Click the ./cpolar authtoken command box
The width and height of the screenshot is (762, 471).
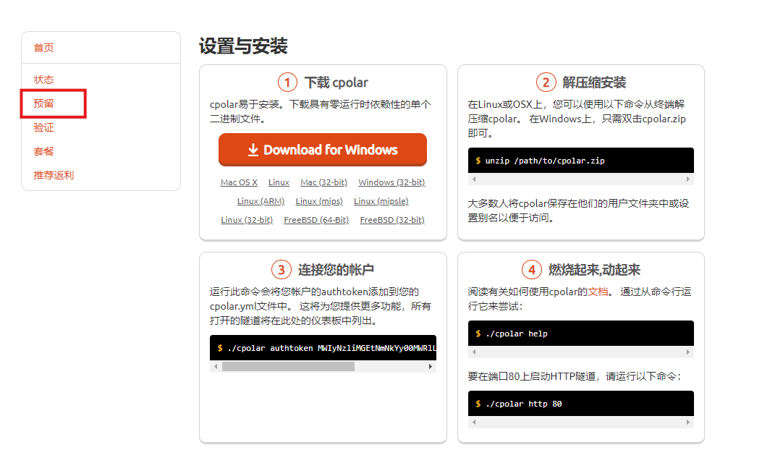click(x=323, y=347)
